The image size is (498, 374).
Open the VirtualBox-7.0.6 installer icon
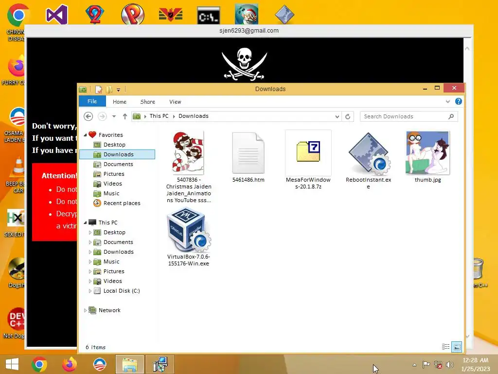point(189,230)
